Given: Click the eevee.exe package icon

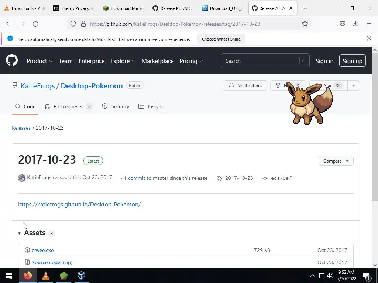Looking at the screenshot, I should click(x=27, y=250).
